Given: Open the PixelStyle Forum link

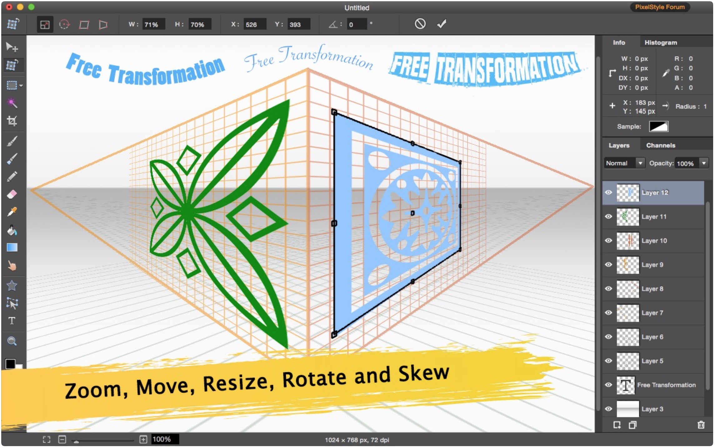Looking at the screenshot, I should click(x=660, y=7).
